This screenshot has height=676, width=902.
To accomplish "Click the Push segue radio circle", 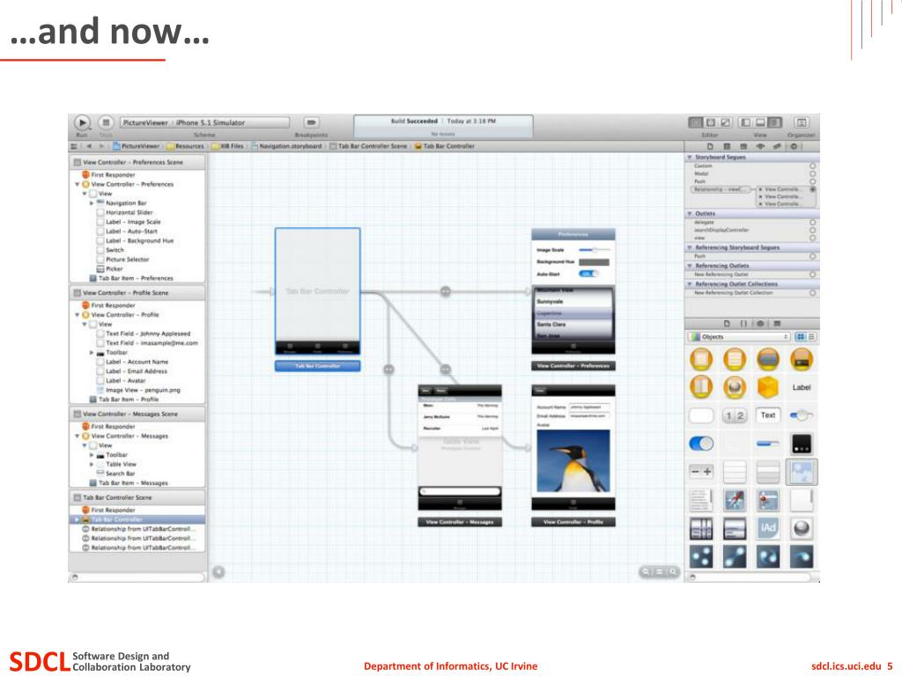I will point(813,181).
